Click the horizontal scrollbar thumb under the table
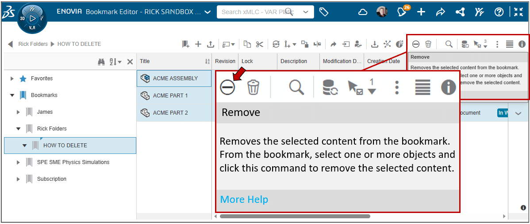Screen dimensions: 530x224 coord(295,216)
